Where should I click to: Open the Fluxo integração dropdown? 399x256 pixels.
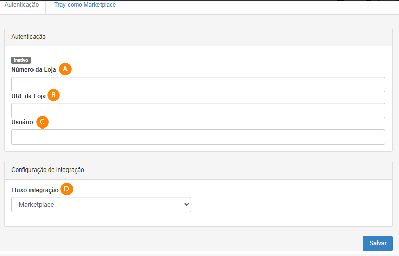click(x=101, y=204)
